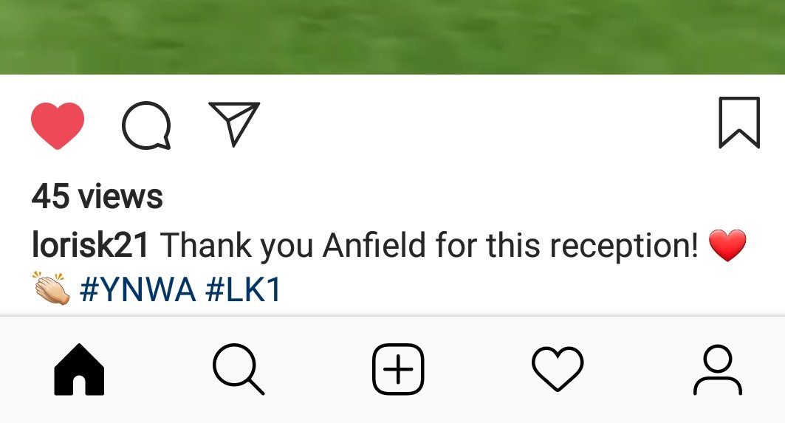The width and height of the screenshot is (785, 423).
Task: Go to Home feed tab
Action: pos(79,369)
